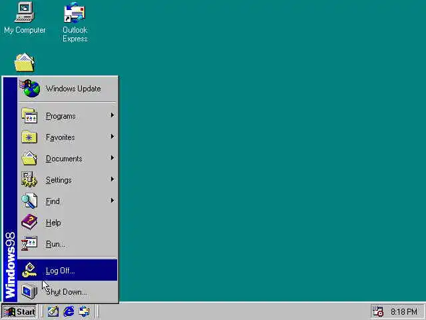Launch Outlook Express from Quick Launch bar
Viewport: 426px width, 320px height.
pos(85,311)
